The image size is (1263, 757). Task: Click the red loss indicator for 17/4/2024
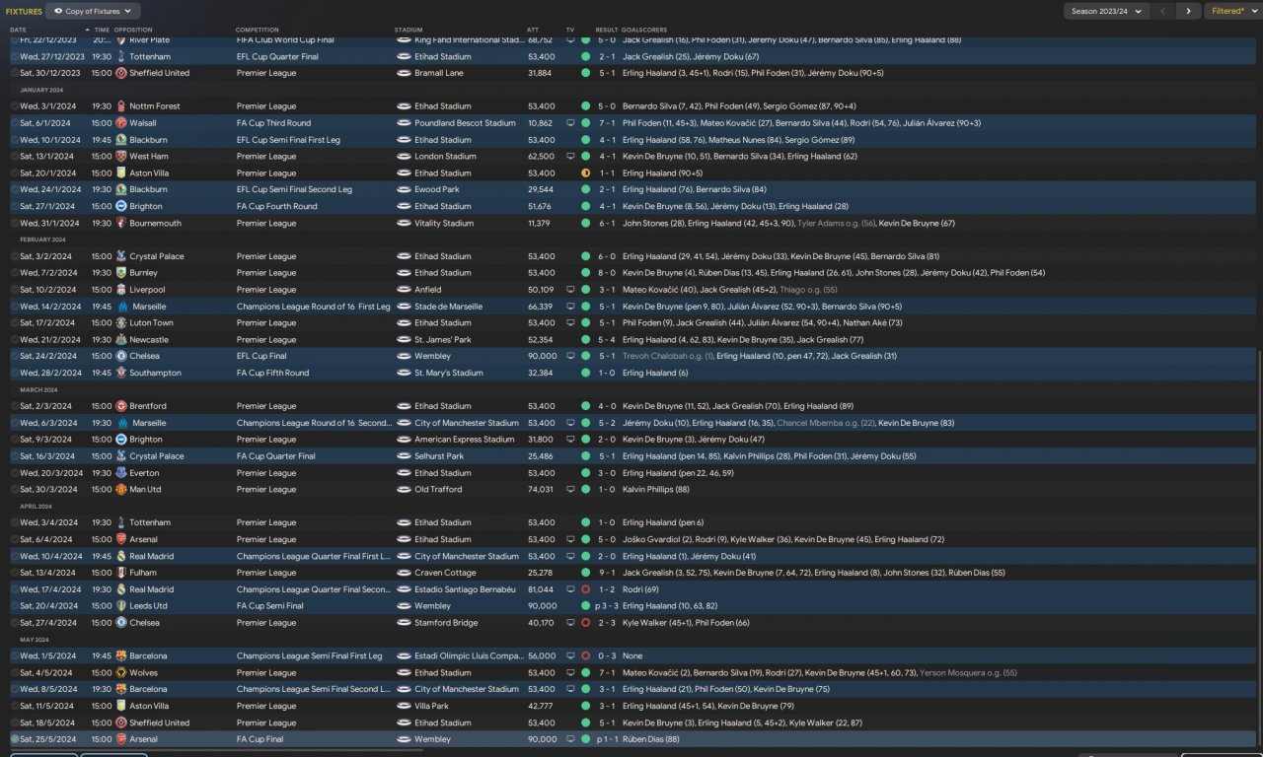[x=585, y=589]
